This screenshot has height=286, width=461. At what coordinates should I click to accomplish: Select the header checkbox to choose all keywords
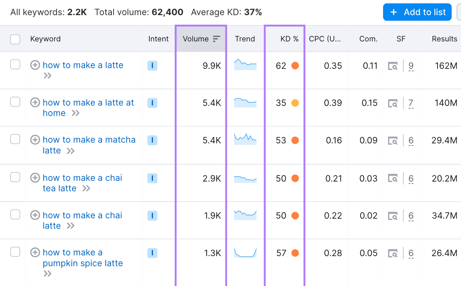pyautogui.click(x=15, y=40)
